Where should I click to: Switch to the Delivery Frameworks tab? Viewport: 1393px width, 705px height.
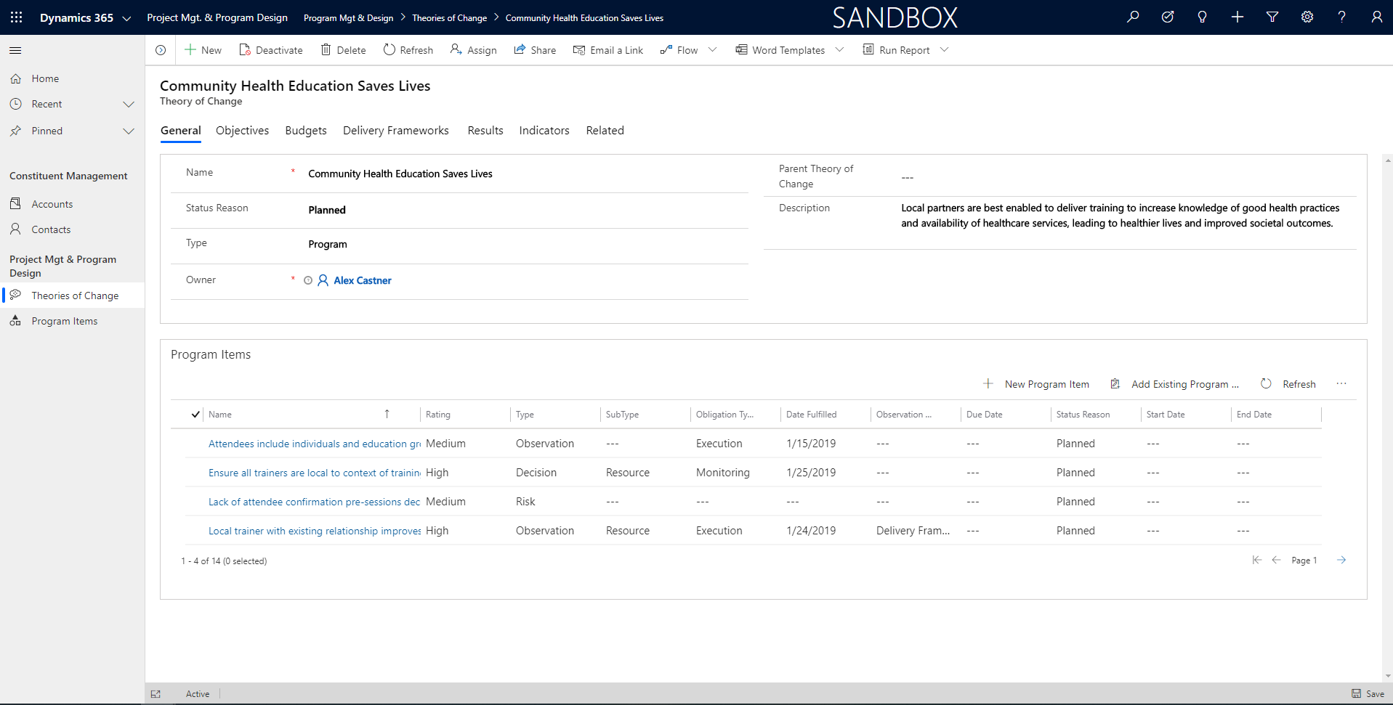click(x=396, y=131)
